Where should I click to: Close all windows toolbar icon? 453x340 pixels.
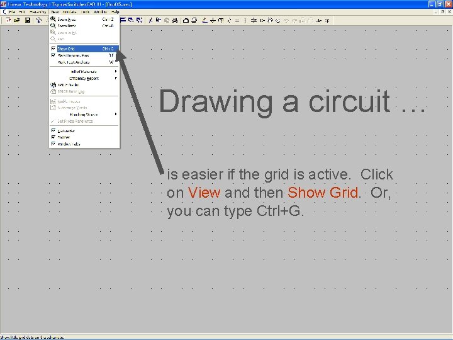[x=139, y=20]
